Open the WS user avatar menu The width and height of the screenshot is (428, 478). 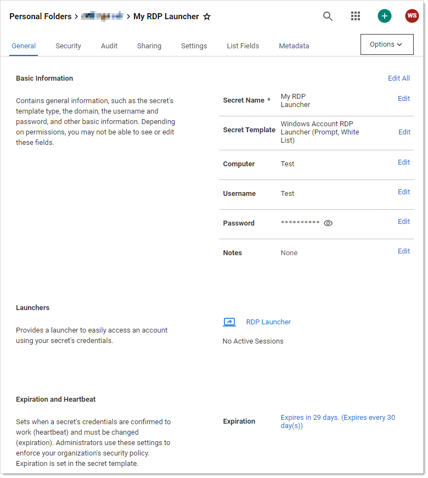[x=412, y=16]
